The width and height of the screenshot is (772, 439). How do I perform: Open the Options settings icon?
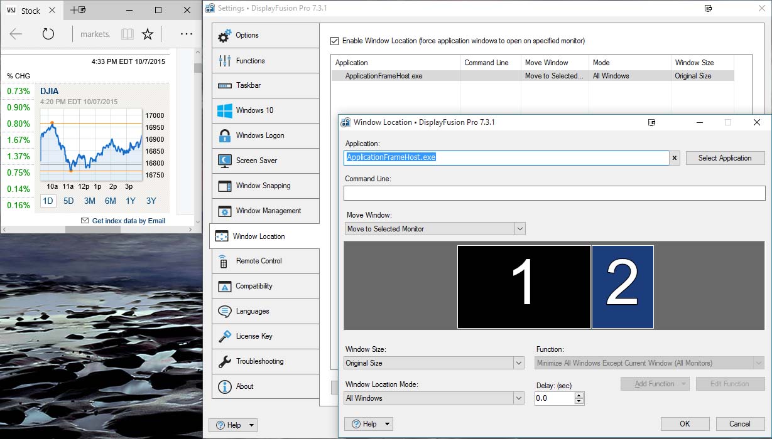tap(224, 36)
